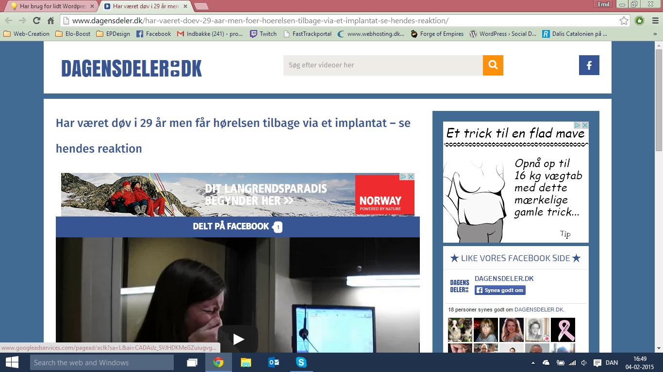
Task: Click the 'Synes godt om' Facebook button
Action: click(500, 290)
